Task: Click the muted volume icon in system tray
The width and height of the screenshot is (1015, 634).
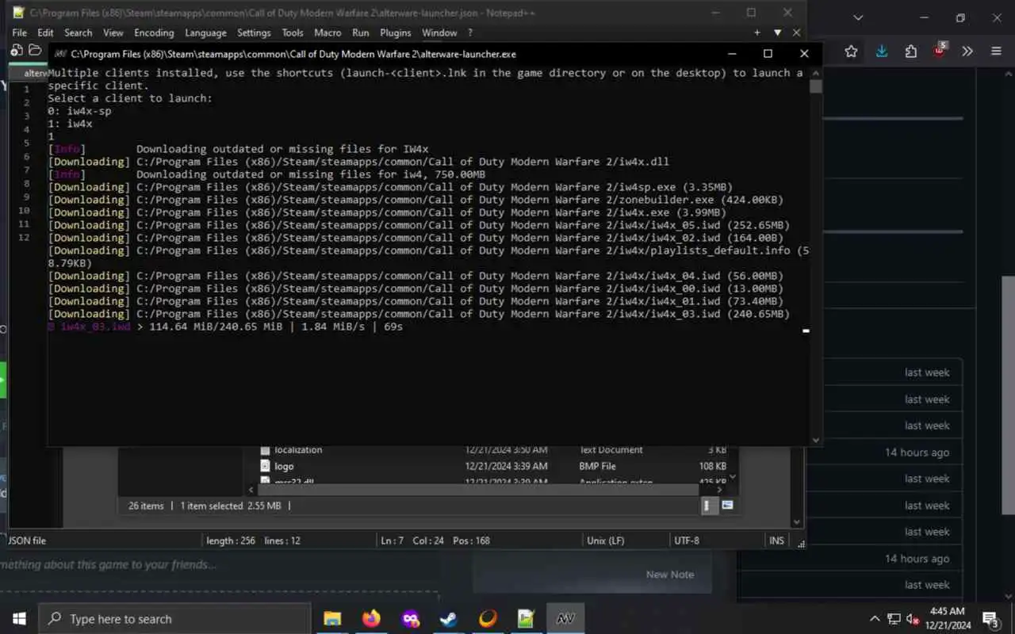Action: coord(913,619)
